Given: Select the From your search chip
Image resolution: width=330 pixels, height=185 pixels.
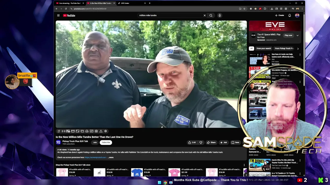Looking at the screenshot, I should (264, 49).
